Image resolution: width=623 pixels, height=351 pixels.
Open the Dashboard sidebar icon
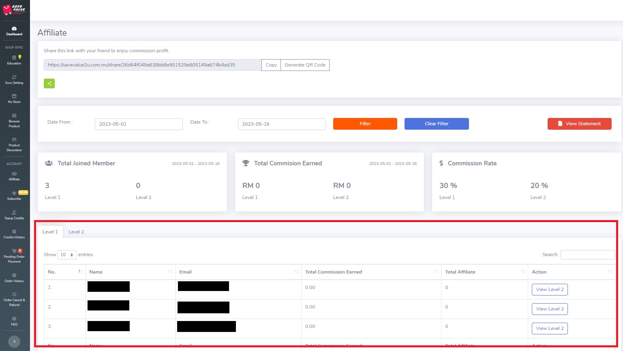click(x=14, y=29)
